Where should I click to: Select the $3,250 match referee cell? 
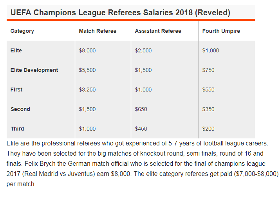click(x=87, y=90)
